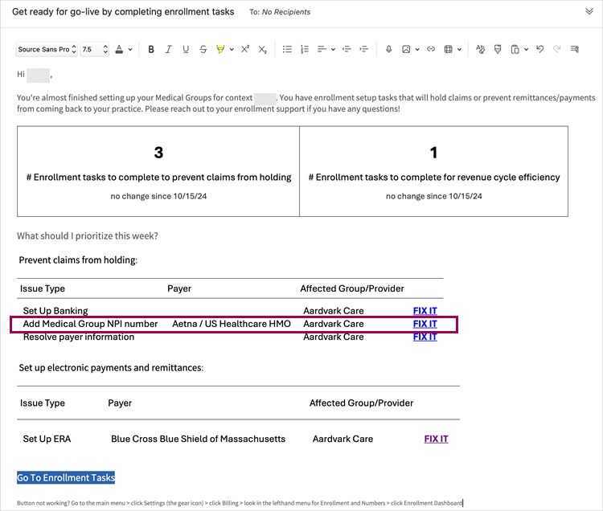Apply strikethrough formatting

coord(203,49)
